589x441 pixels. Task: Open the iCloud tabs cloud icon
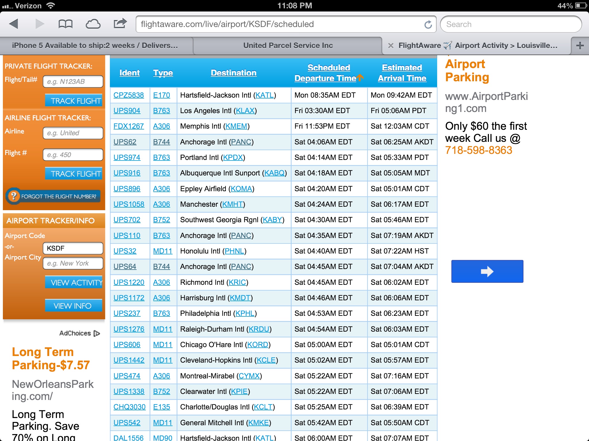click(93, 24)
